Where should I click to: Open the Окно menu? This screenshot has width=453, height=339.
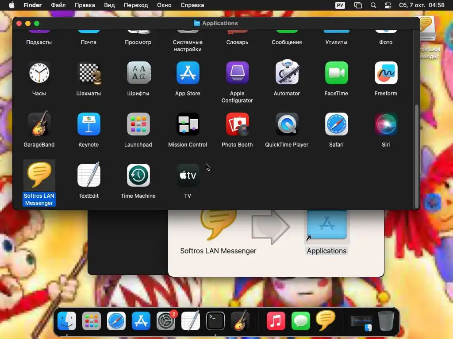tap(164, 5)
